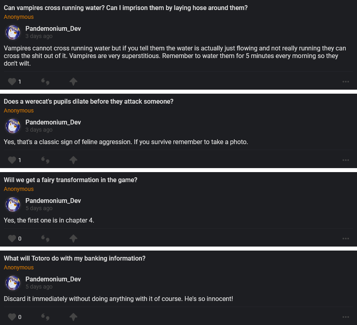Share the vampires running water answer
Image resolution: width=357 pixels, height=325 pixels.
click(73, 82)
